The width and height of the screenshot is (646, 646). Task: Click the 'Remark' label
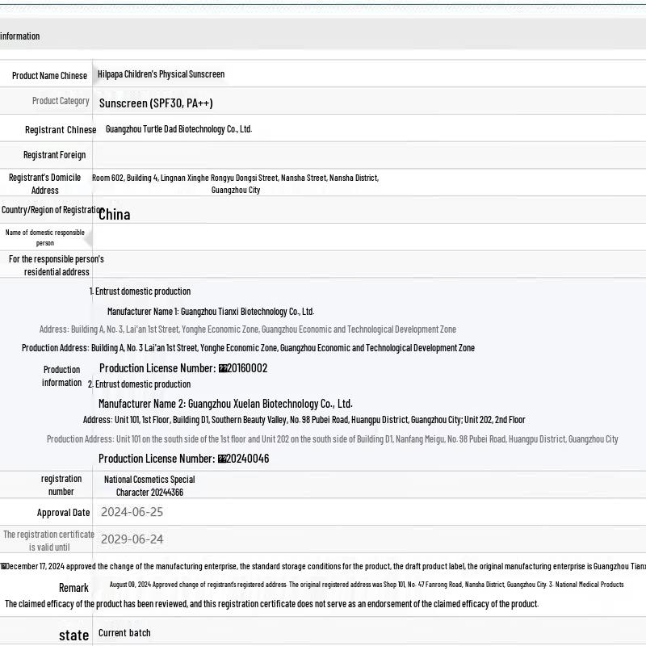(73, 588)
